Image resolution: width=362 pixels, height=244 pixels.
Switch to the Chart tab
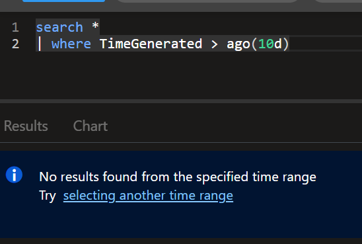90,126
